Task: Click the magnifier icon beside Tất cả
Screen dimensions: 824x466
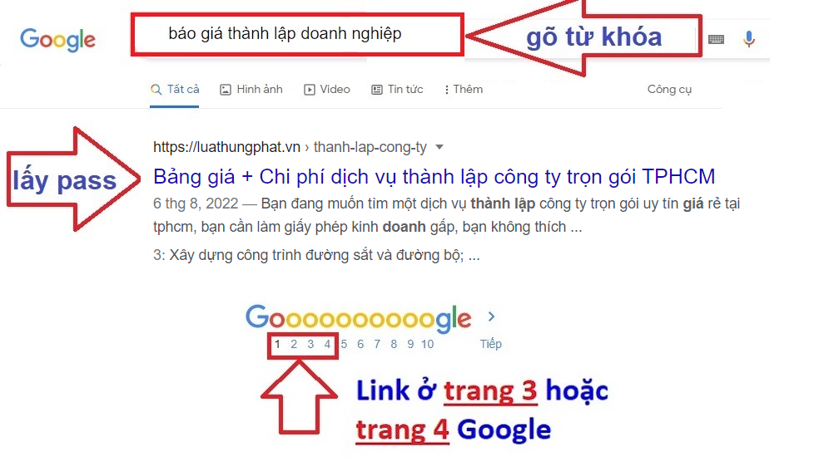Action: point(156,90)
